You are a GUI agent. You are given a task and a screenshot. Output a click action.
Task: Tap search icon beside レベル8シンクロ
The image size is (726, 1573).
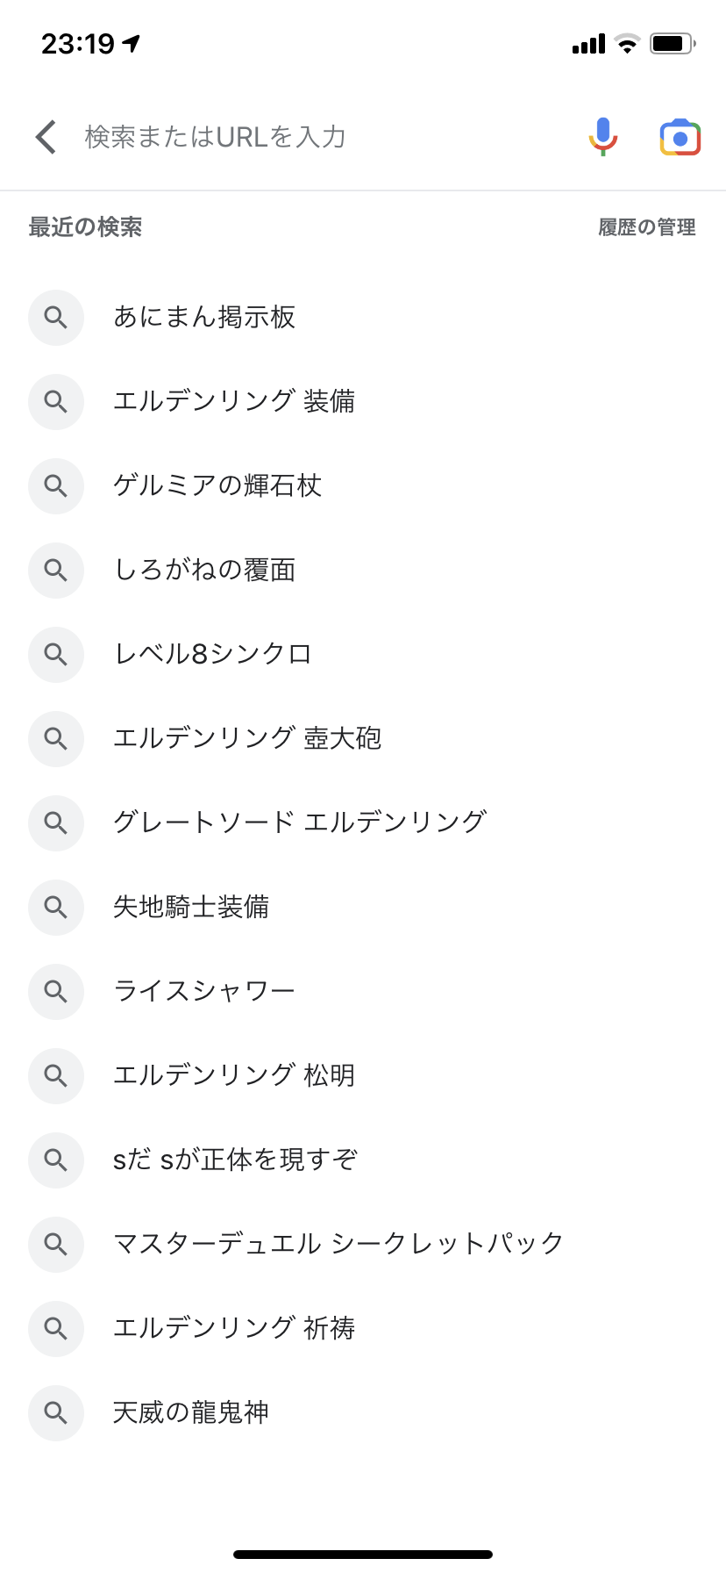click(x=56, y=655)
